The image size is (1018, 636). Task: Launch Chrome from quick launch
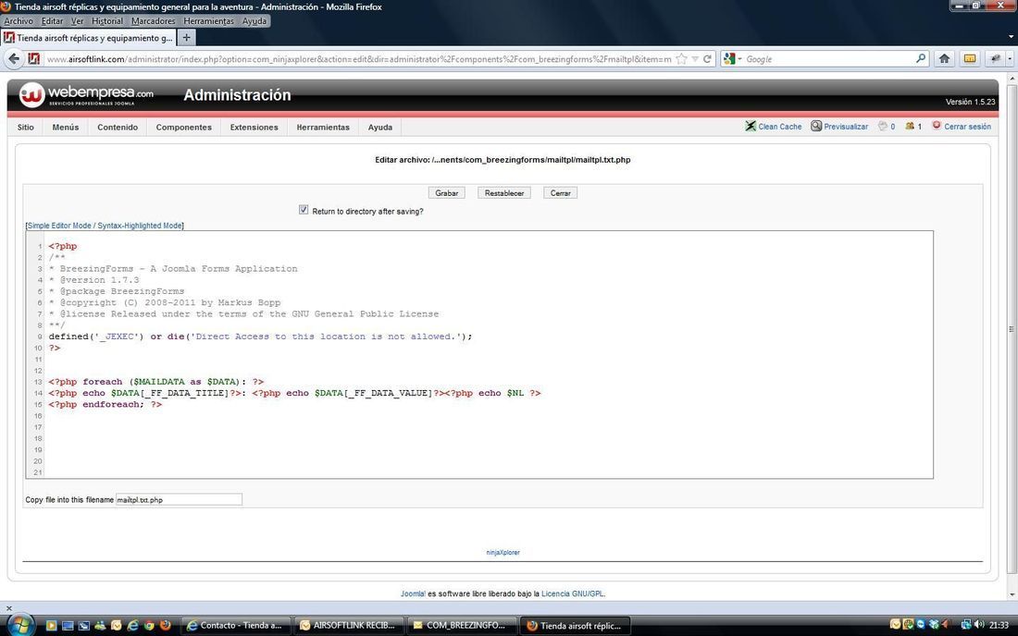pyautogui.click(x=149, y=625)
